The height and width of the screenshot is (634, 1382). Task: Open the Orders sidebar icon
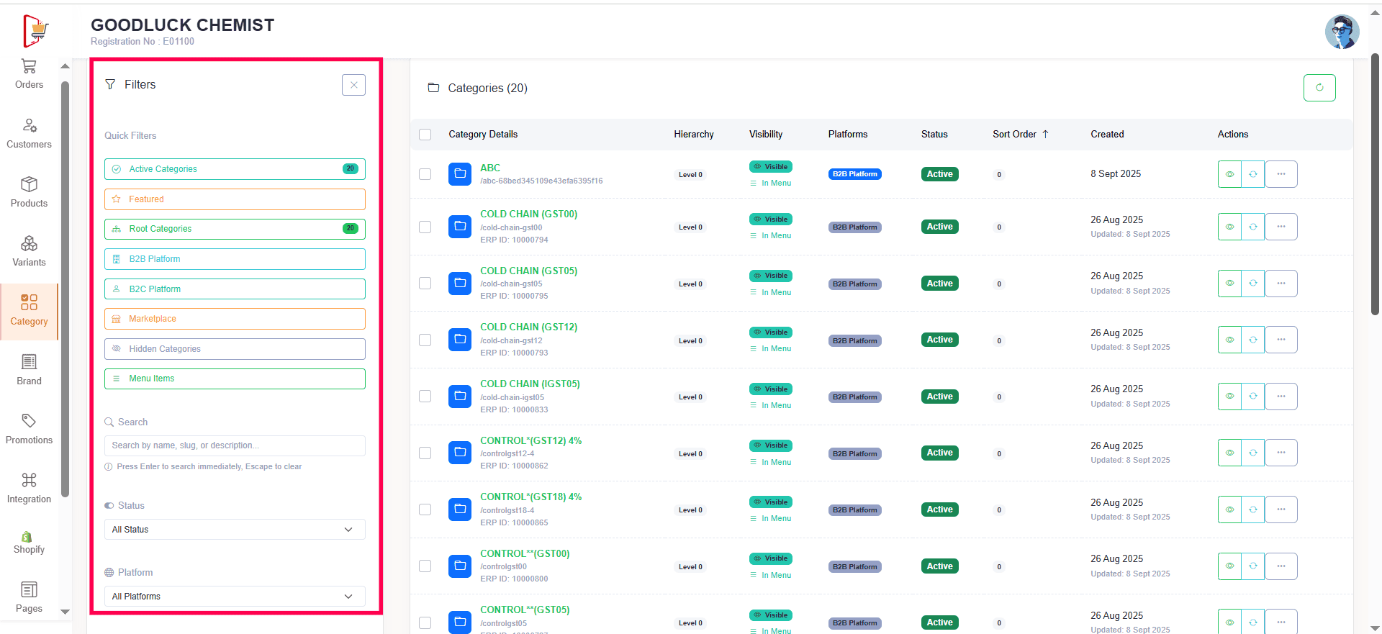[29, 67]
